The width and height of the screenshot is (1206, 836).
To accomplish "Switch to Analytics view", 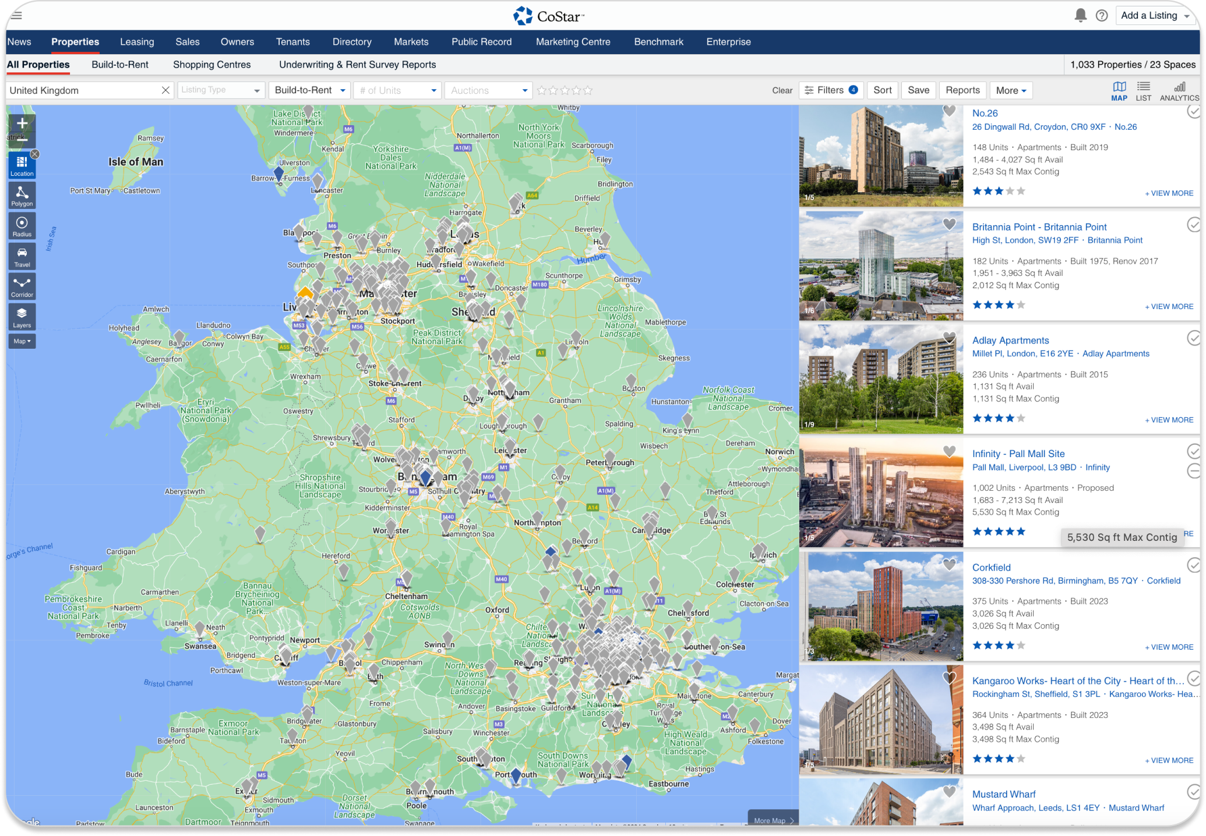I will pos(1179,91).
